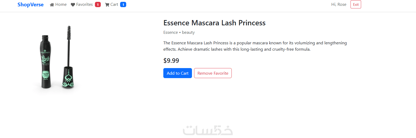Image resolution: width=416 pixels, height=138 pixels.
Task: Click the $9.99 price
Action: pos(171,61)
